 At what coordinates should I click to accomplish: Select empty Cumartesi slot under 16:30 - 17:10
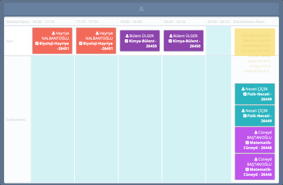[53, 119]
